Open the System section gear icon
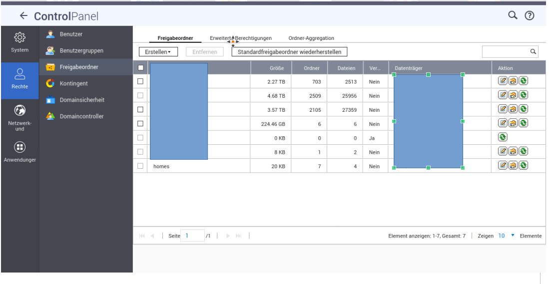Image resolution: width=549 pixels, height=284 pixels. click(19, 37)
